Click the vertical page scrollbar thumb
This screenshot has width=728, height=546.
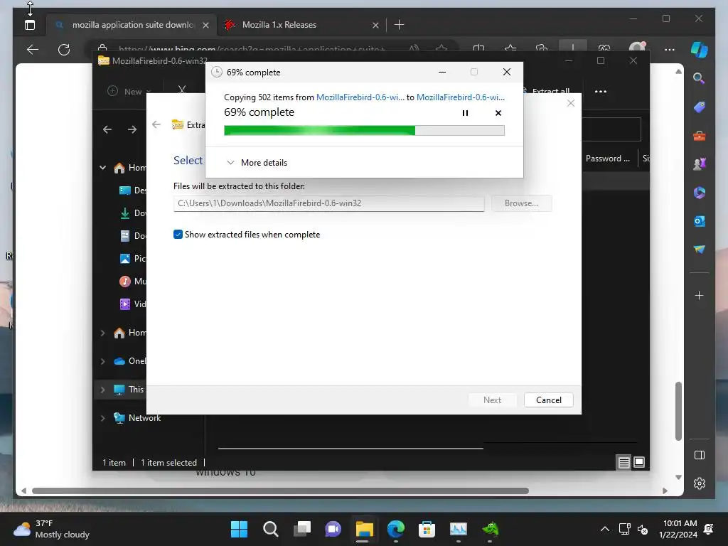(678, 411)
